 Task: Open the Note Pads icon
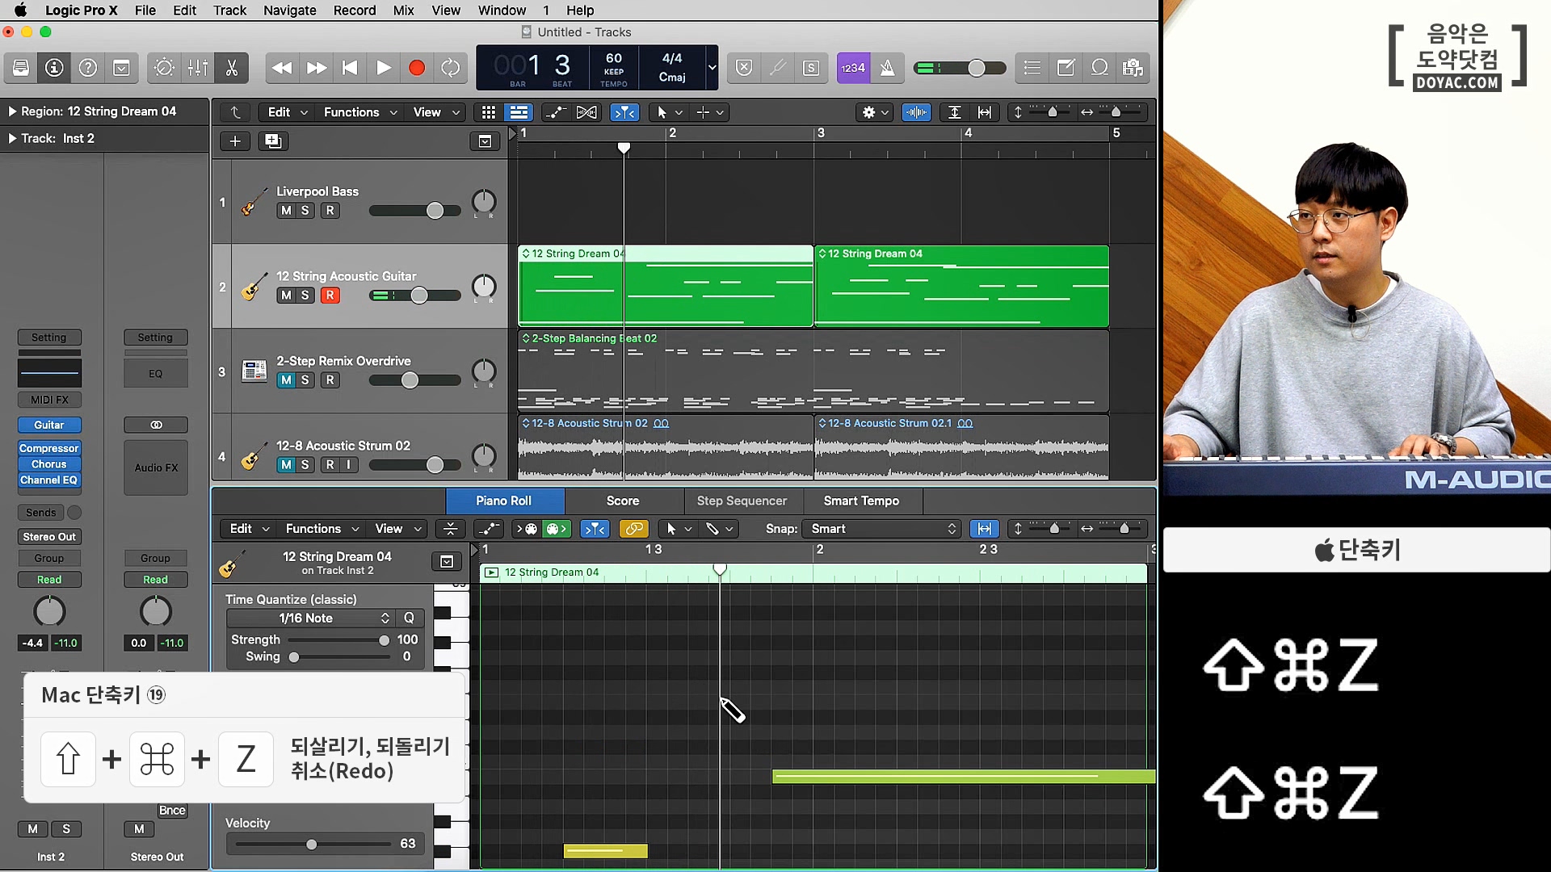[1066, 68]
